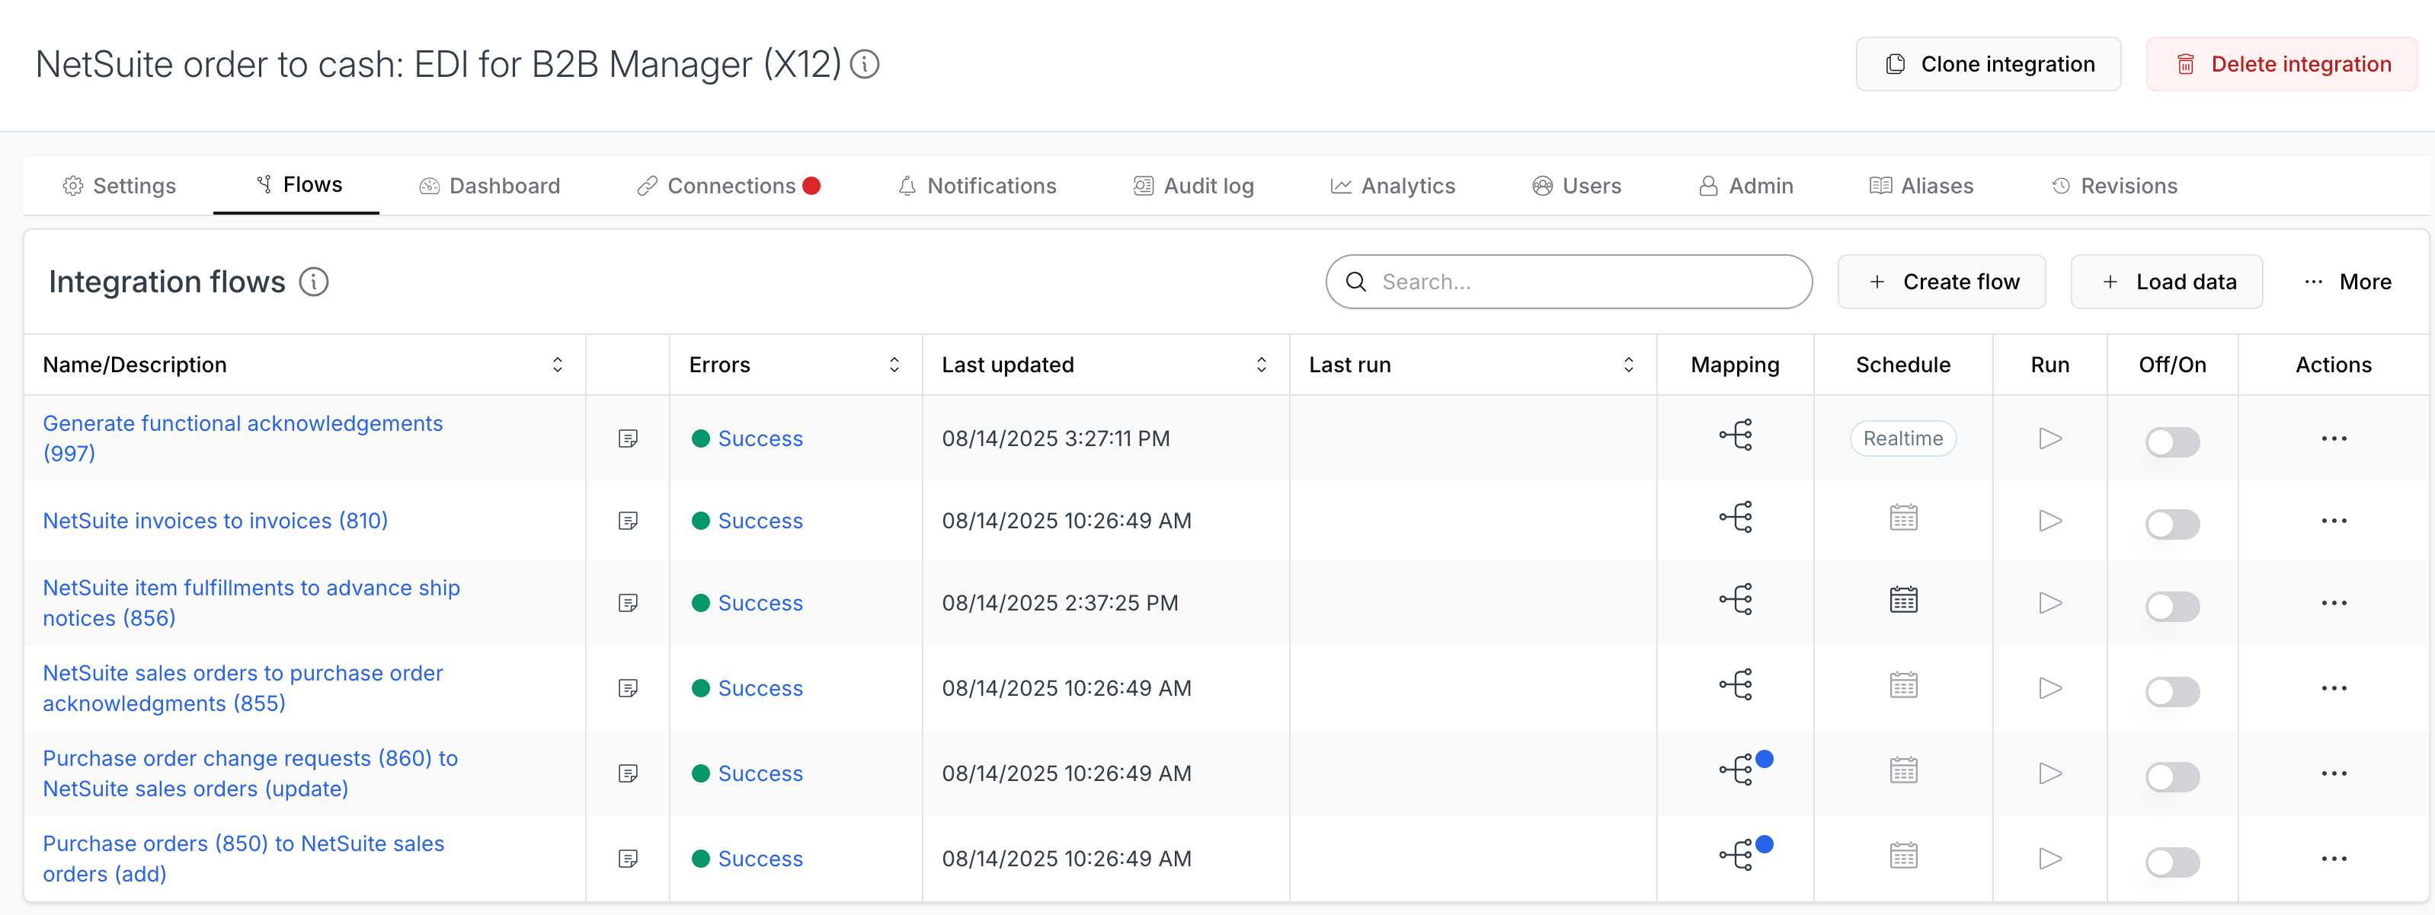Open actions menu for invoices (810) flow
The height and width of the screenshot is (915, 2435).
(2334, 520)
